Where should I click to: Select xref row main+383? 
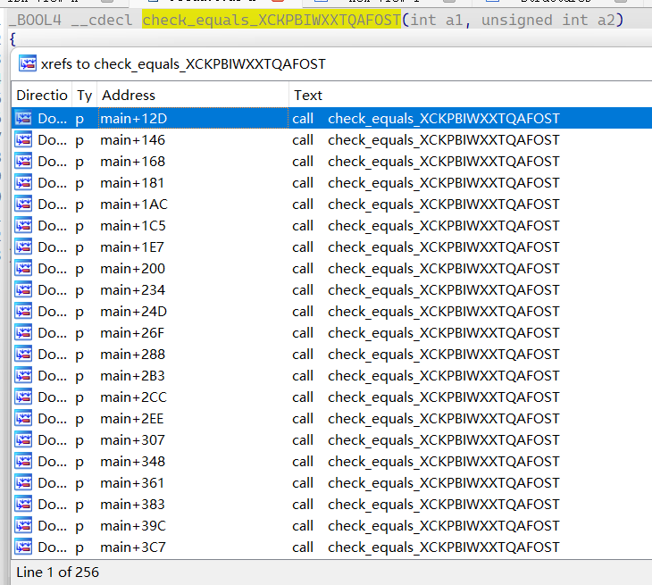pos(332,505)
